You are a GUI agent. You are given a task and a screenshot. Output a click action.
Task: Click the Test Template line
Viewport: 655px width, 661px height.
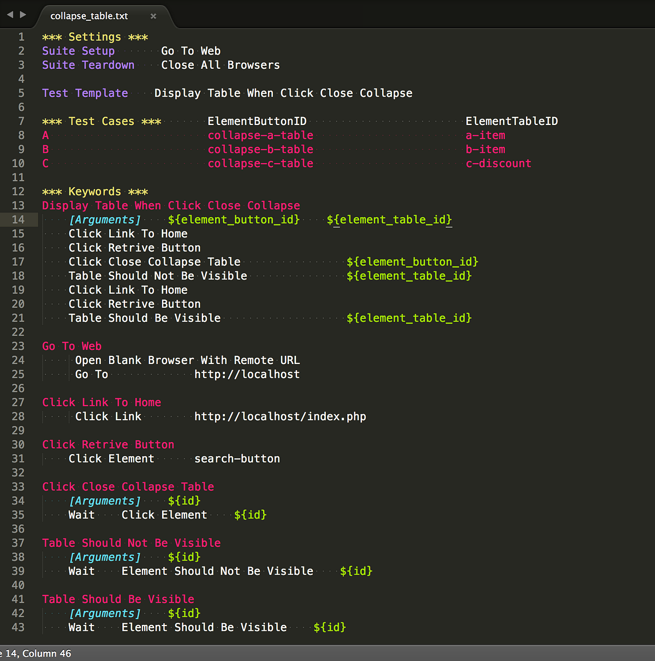(85, 93)
